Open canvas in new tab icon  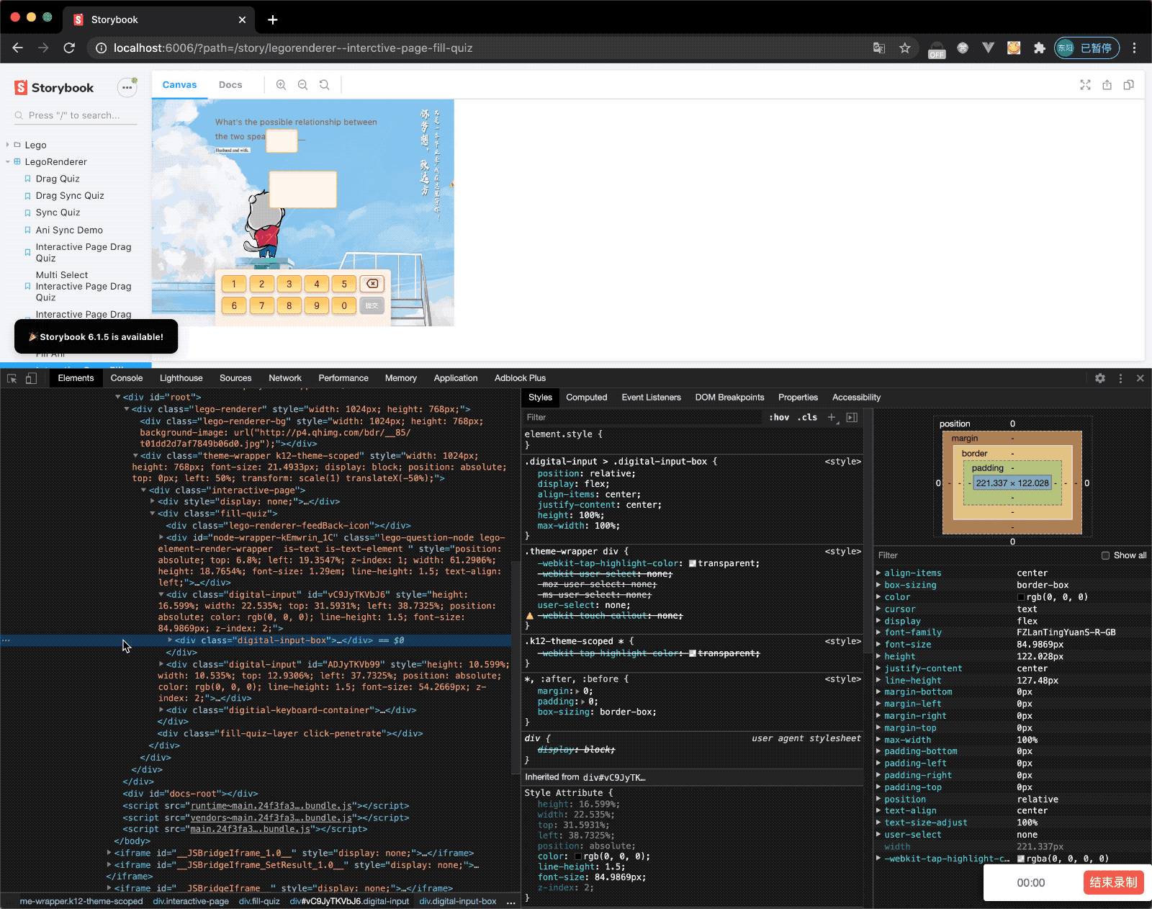[x=1107, y=85]
